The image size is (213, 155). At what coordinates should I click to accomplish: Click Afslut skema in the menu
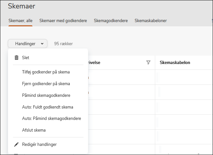(x=34, y=130)
